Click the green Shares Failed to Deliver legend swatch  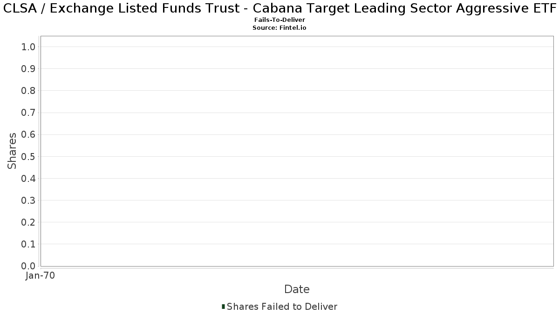224,307
